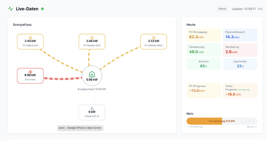Click the sun icon in PV-Modul-Ost node
266x141 pixels.
coord(30,38)
